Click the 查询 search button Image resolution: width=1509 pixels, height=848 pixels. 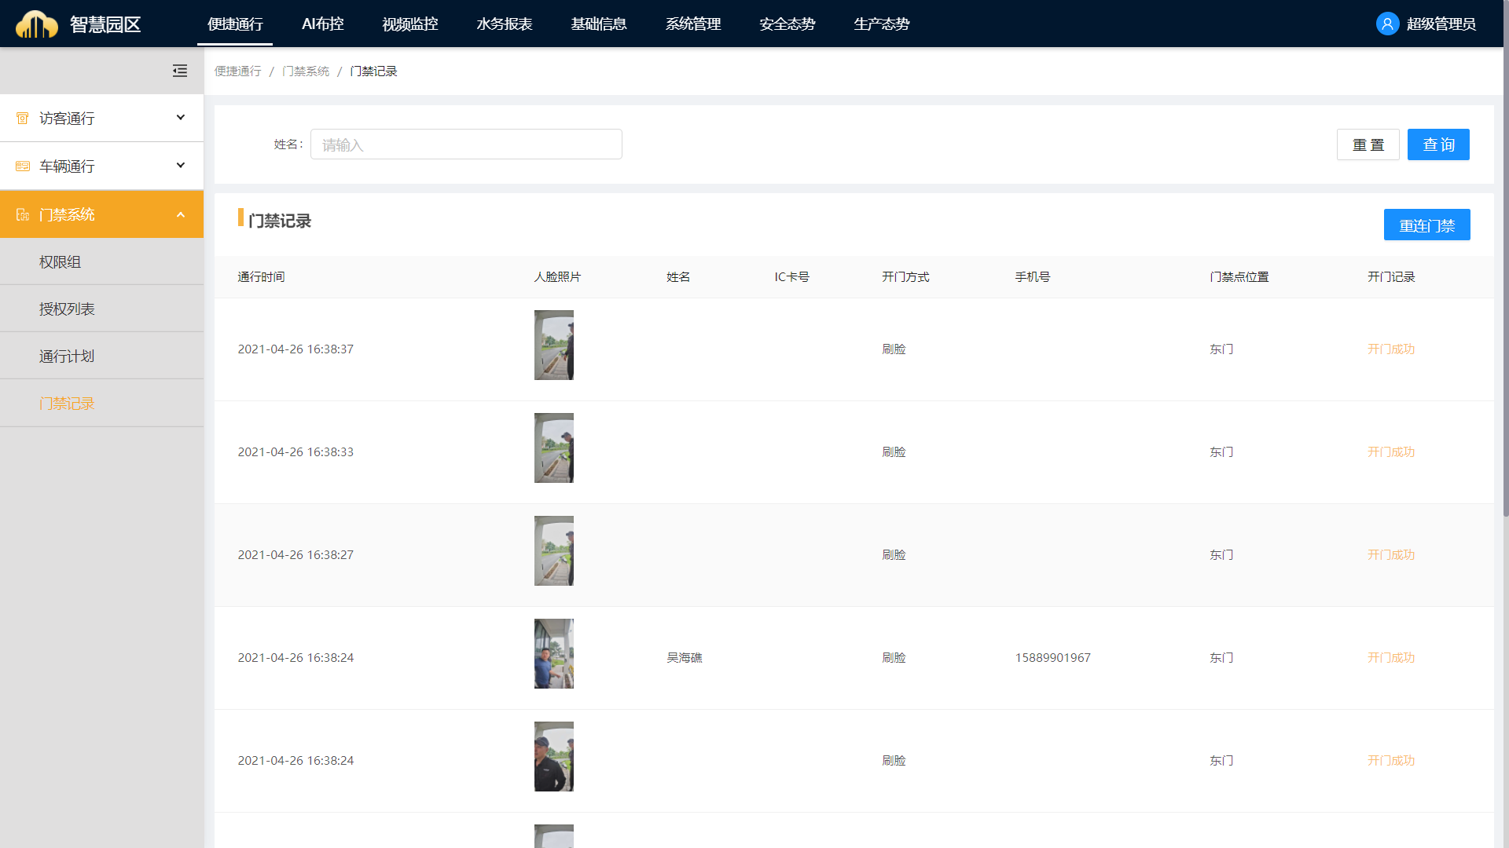coord(1437,144)
